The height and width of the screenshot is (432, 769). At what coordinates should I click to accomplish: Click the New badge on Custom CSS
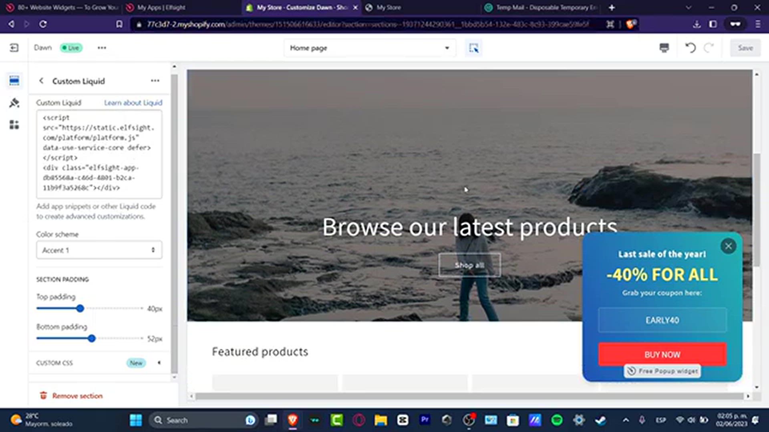136,363
